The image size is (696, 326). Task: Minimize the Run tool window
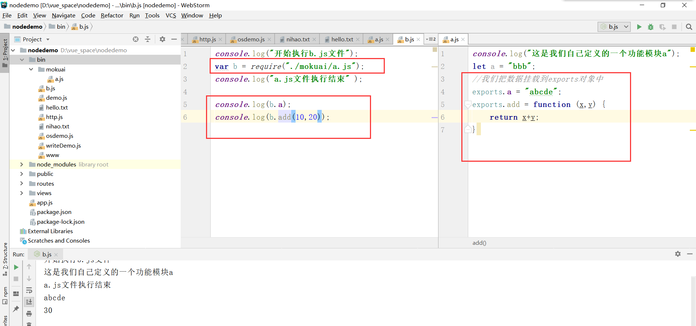690,254
